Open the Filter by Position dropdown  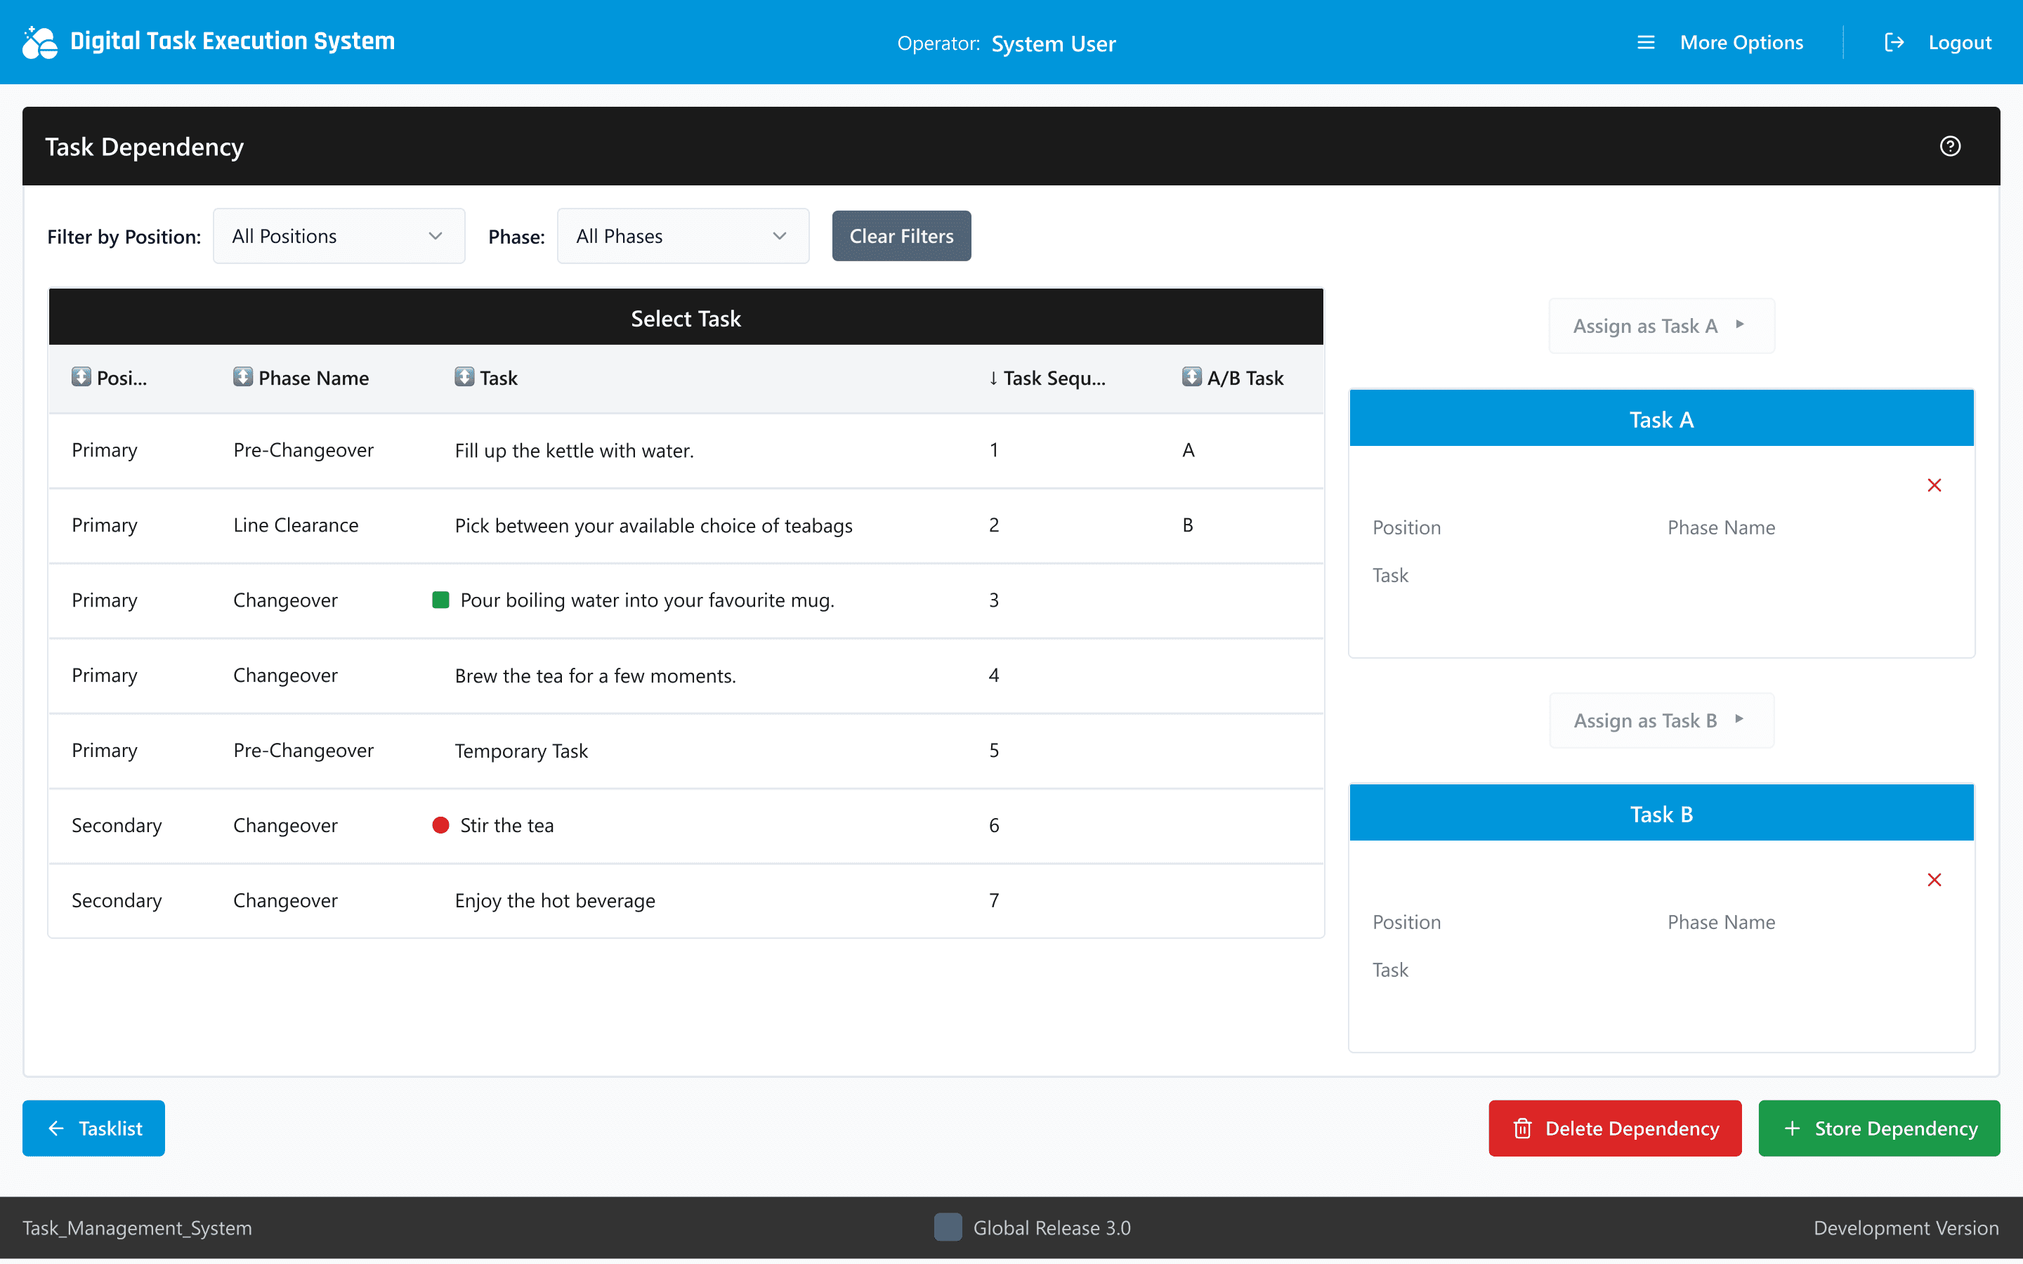pyautogui.click(x=339, y=237)
